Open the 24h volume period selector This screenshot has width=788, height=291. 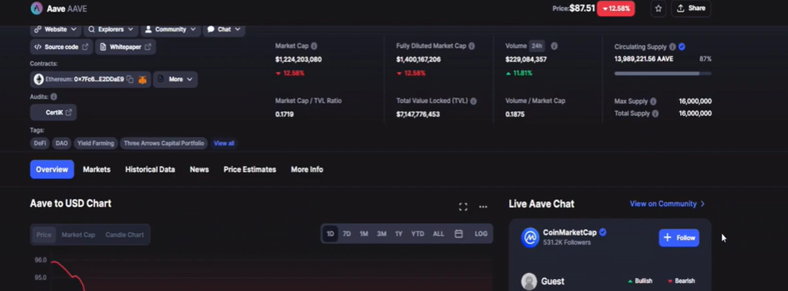(537, 46)
